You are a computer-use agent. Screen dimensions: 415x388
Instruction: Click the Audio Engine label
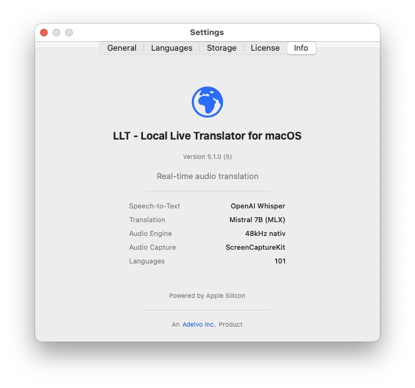pyautogui.click(x=150, y=233)
